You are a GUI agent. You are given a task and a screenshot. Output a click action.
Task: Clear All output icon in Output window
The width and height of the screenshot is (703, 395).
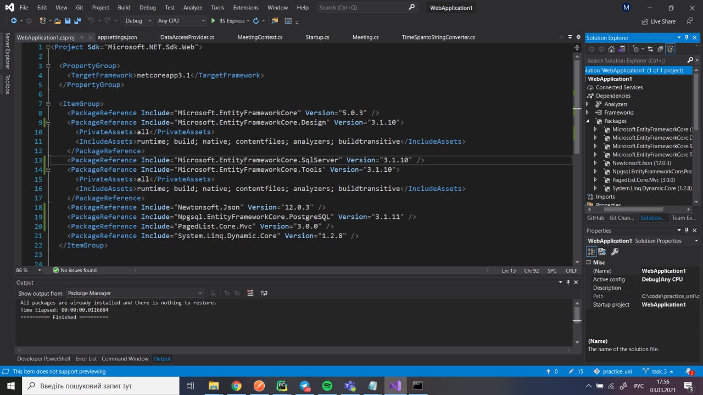click(250, 293)
